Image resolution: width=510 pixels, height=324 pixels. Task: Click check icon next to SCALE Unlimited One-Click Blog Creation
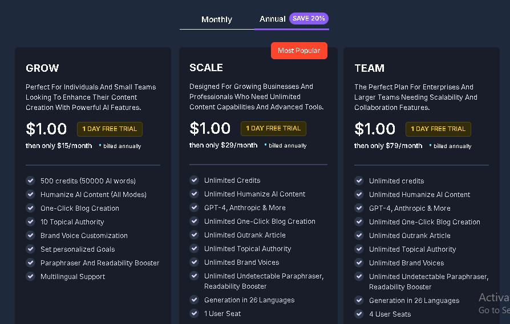click(194, 221)
